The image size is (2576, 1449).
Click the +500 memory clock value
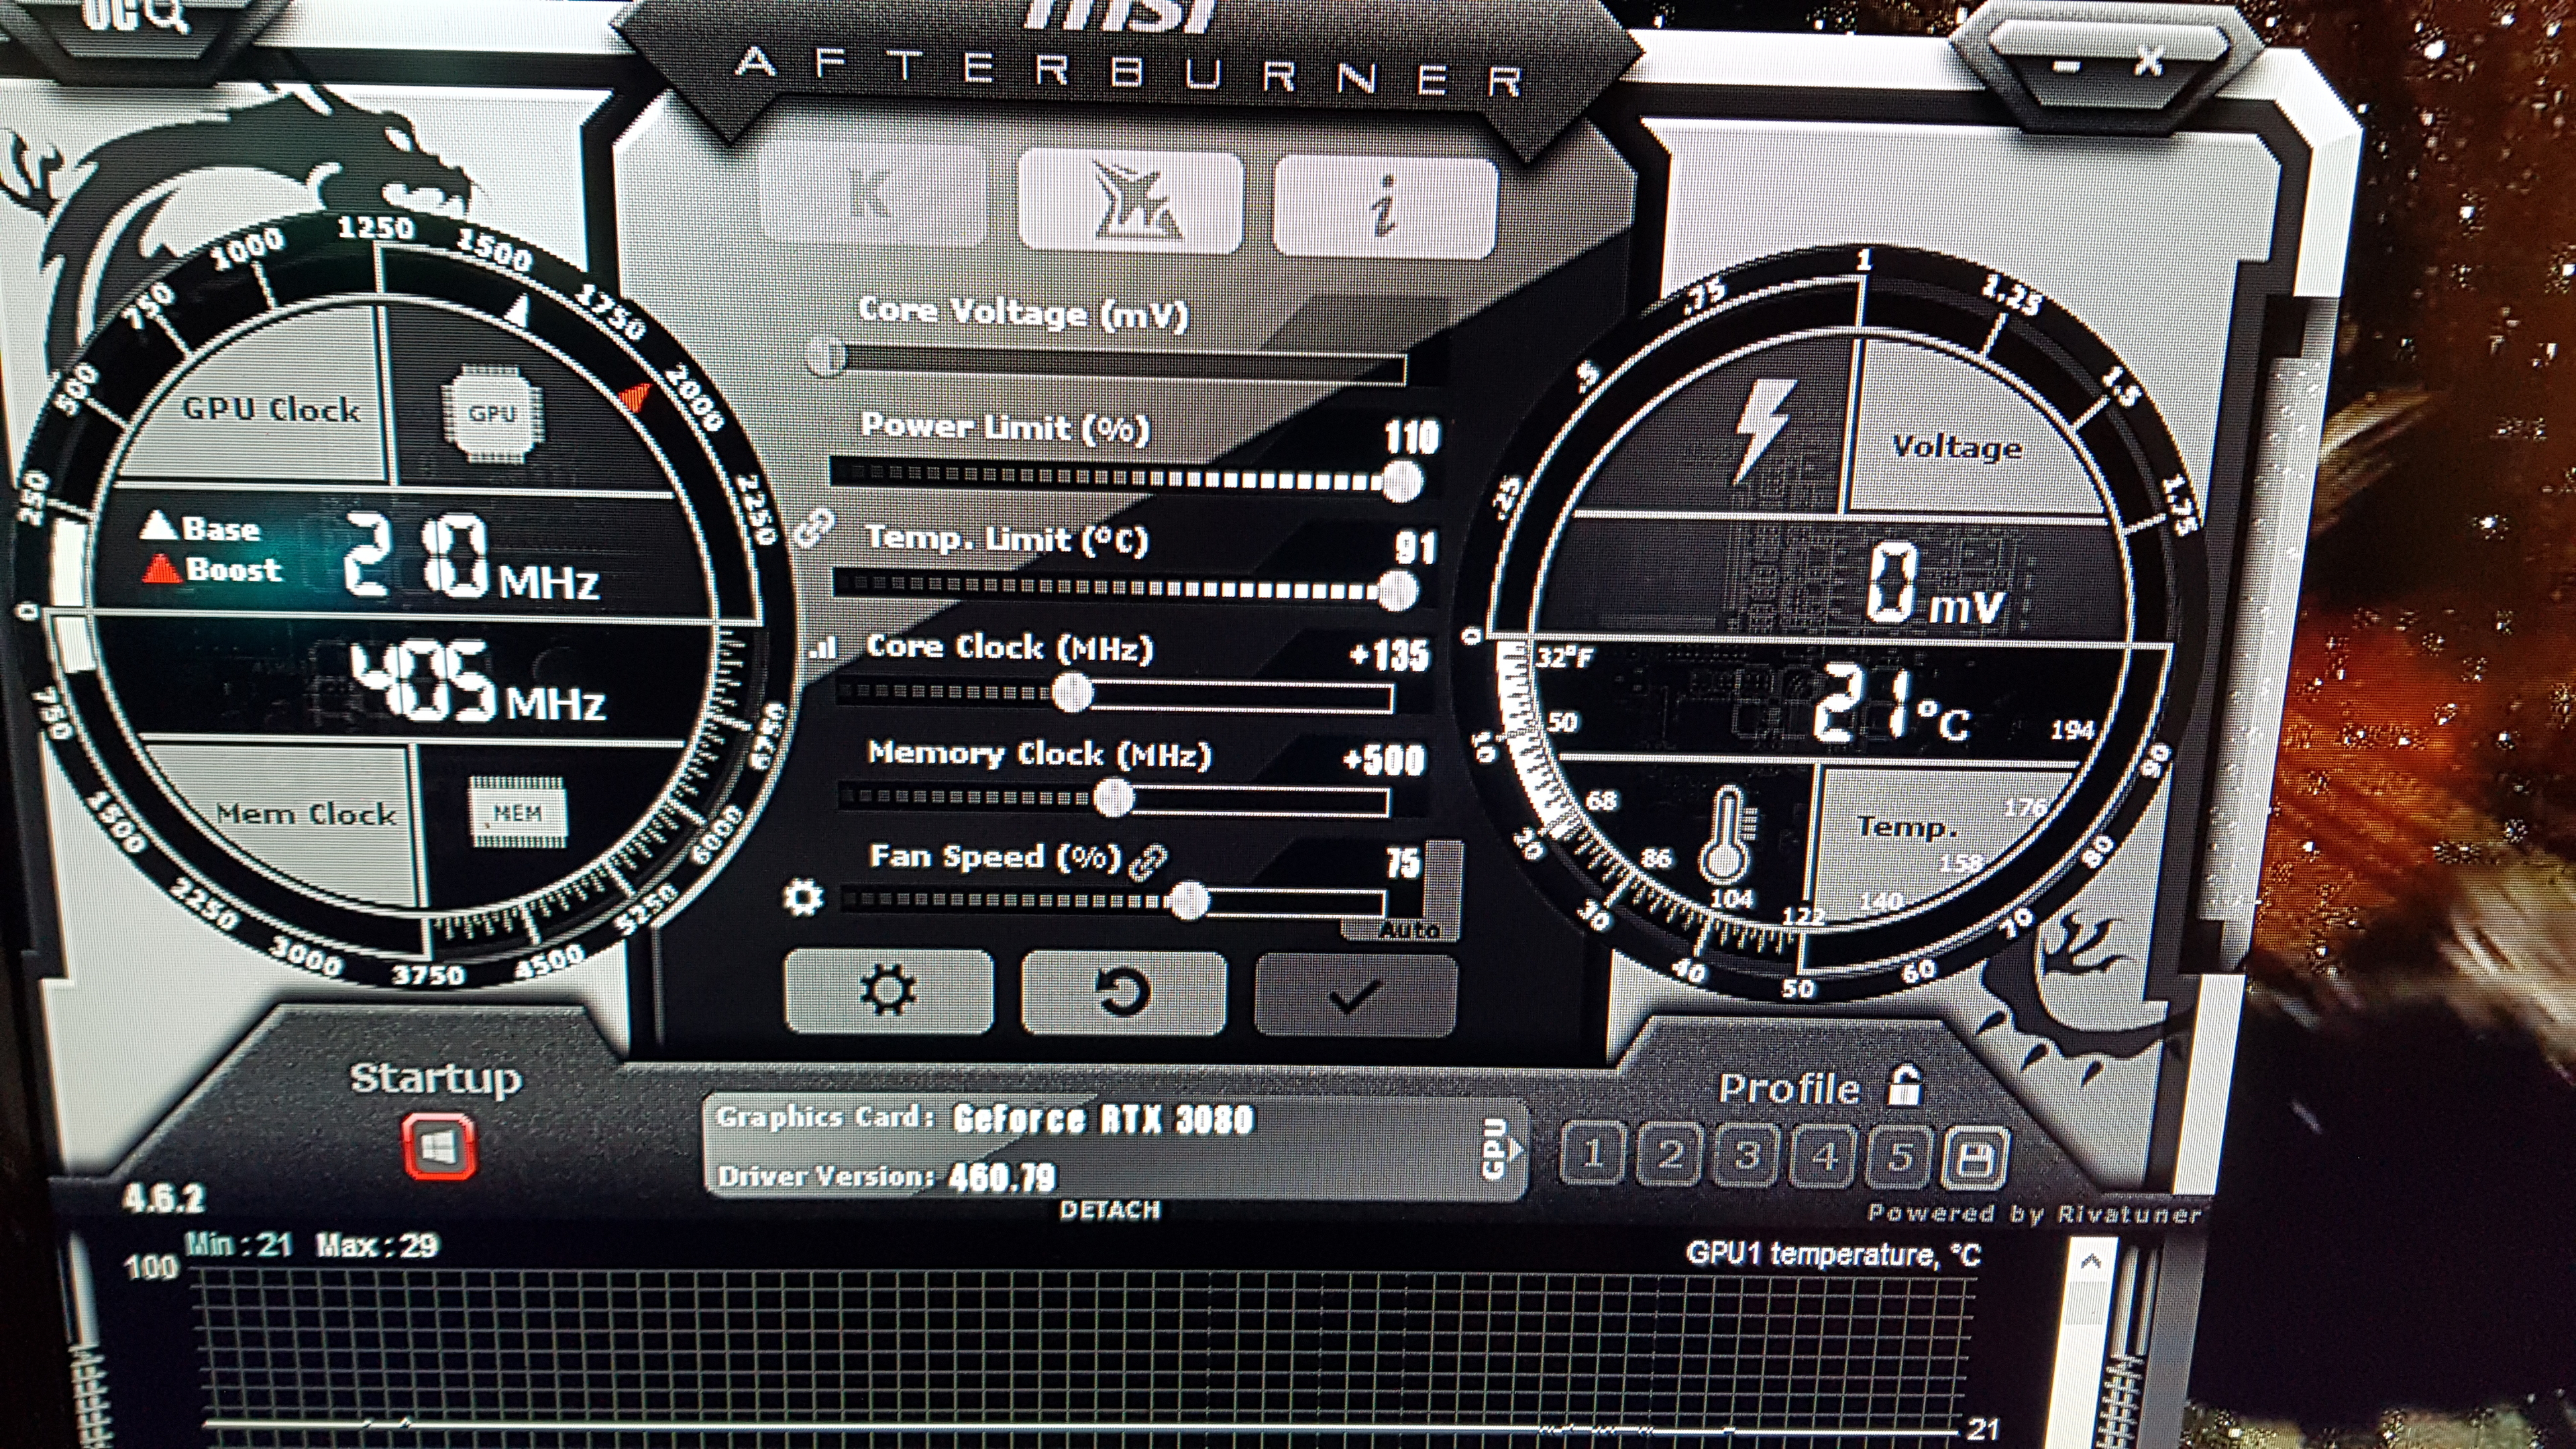point(1384,760)
